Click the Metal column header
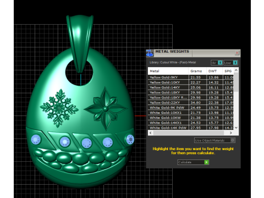Screen dimensions: 264x198 coord(168,71)
